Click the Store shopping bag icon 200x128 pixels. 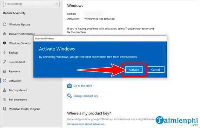coord(70,86)
